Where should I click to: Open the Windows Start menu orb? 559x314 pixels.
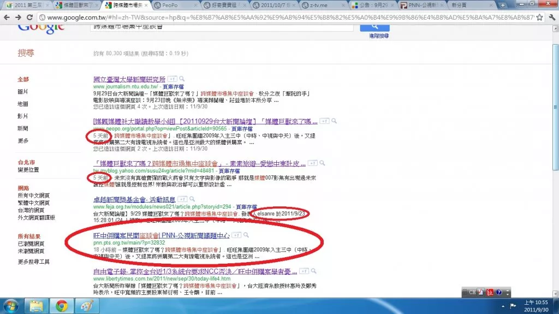coord(11,306)
